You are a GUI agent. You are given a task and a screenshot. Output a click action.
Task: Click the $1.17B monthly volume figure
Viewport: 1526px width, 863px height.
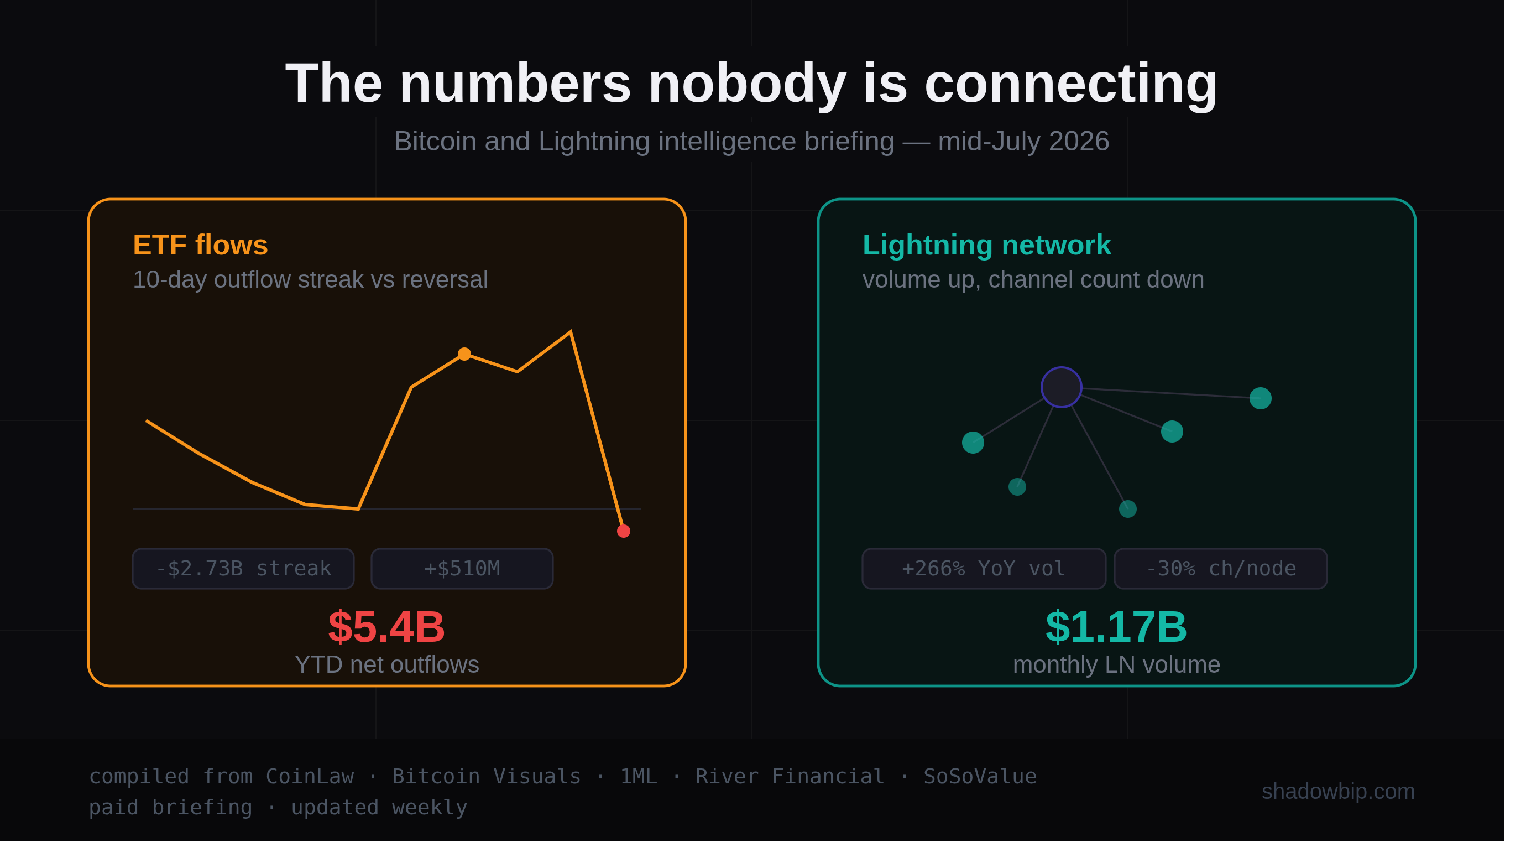coord(1116,626)
